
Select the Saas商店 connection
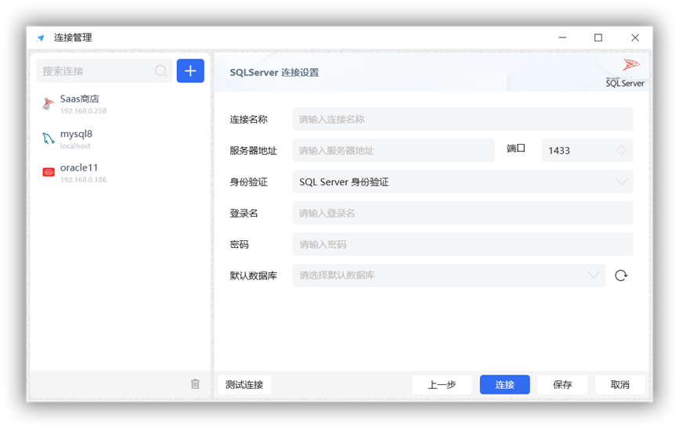(120, 104)
